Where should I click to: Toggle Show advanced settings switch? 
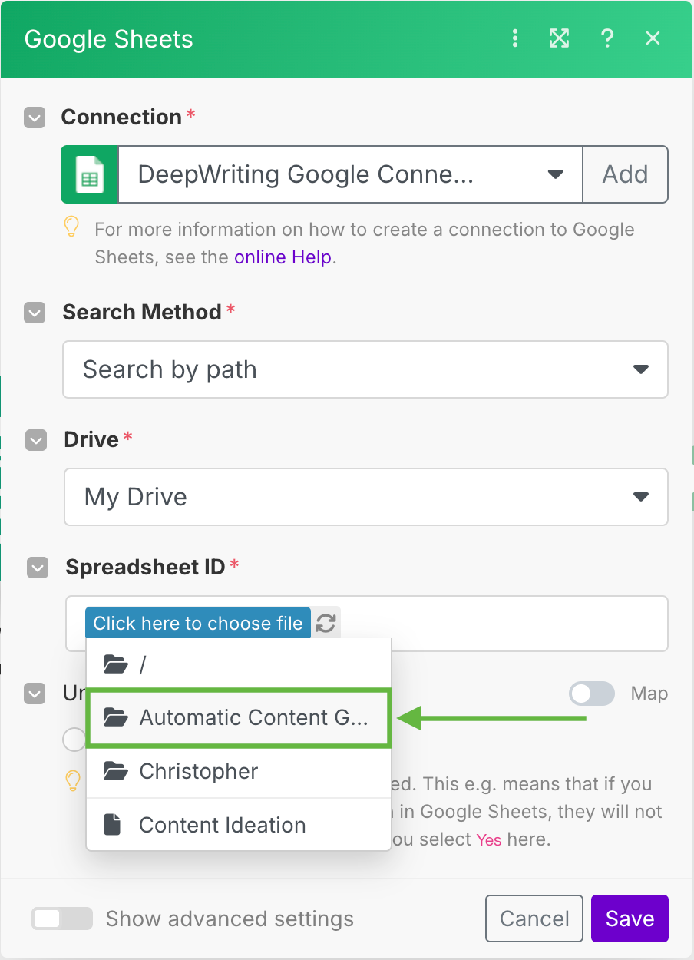(x=62, y=919)
